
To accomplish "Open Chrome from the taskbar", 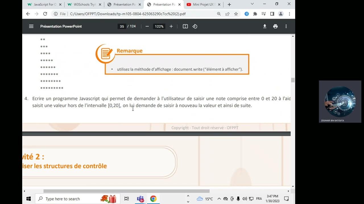I will [x=153, y=199].
